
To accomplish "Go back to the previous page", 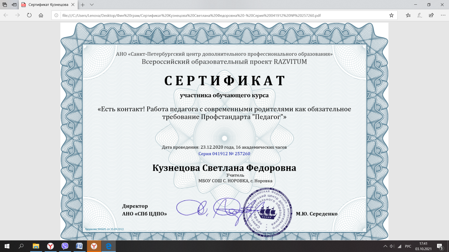I will [x=6, y=15].
